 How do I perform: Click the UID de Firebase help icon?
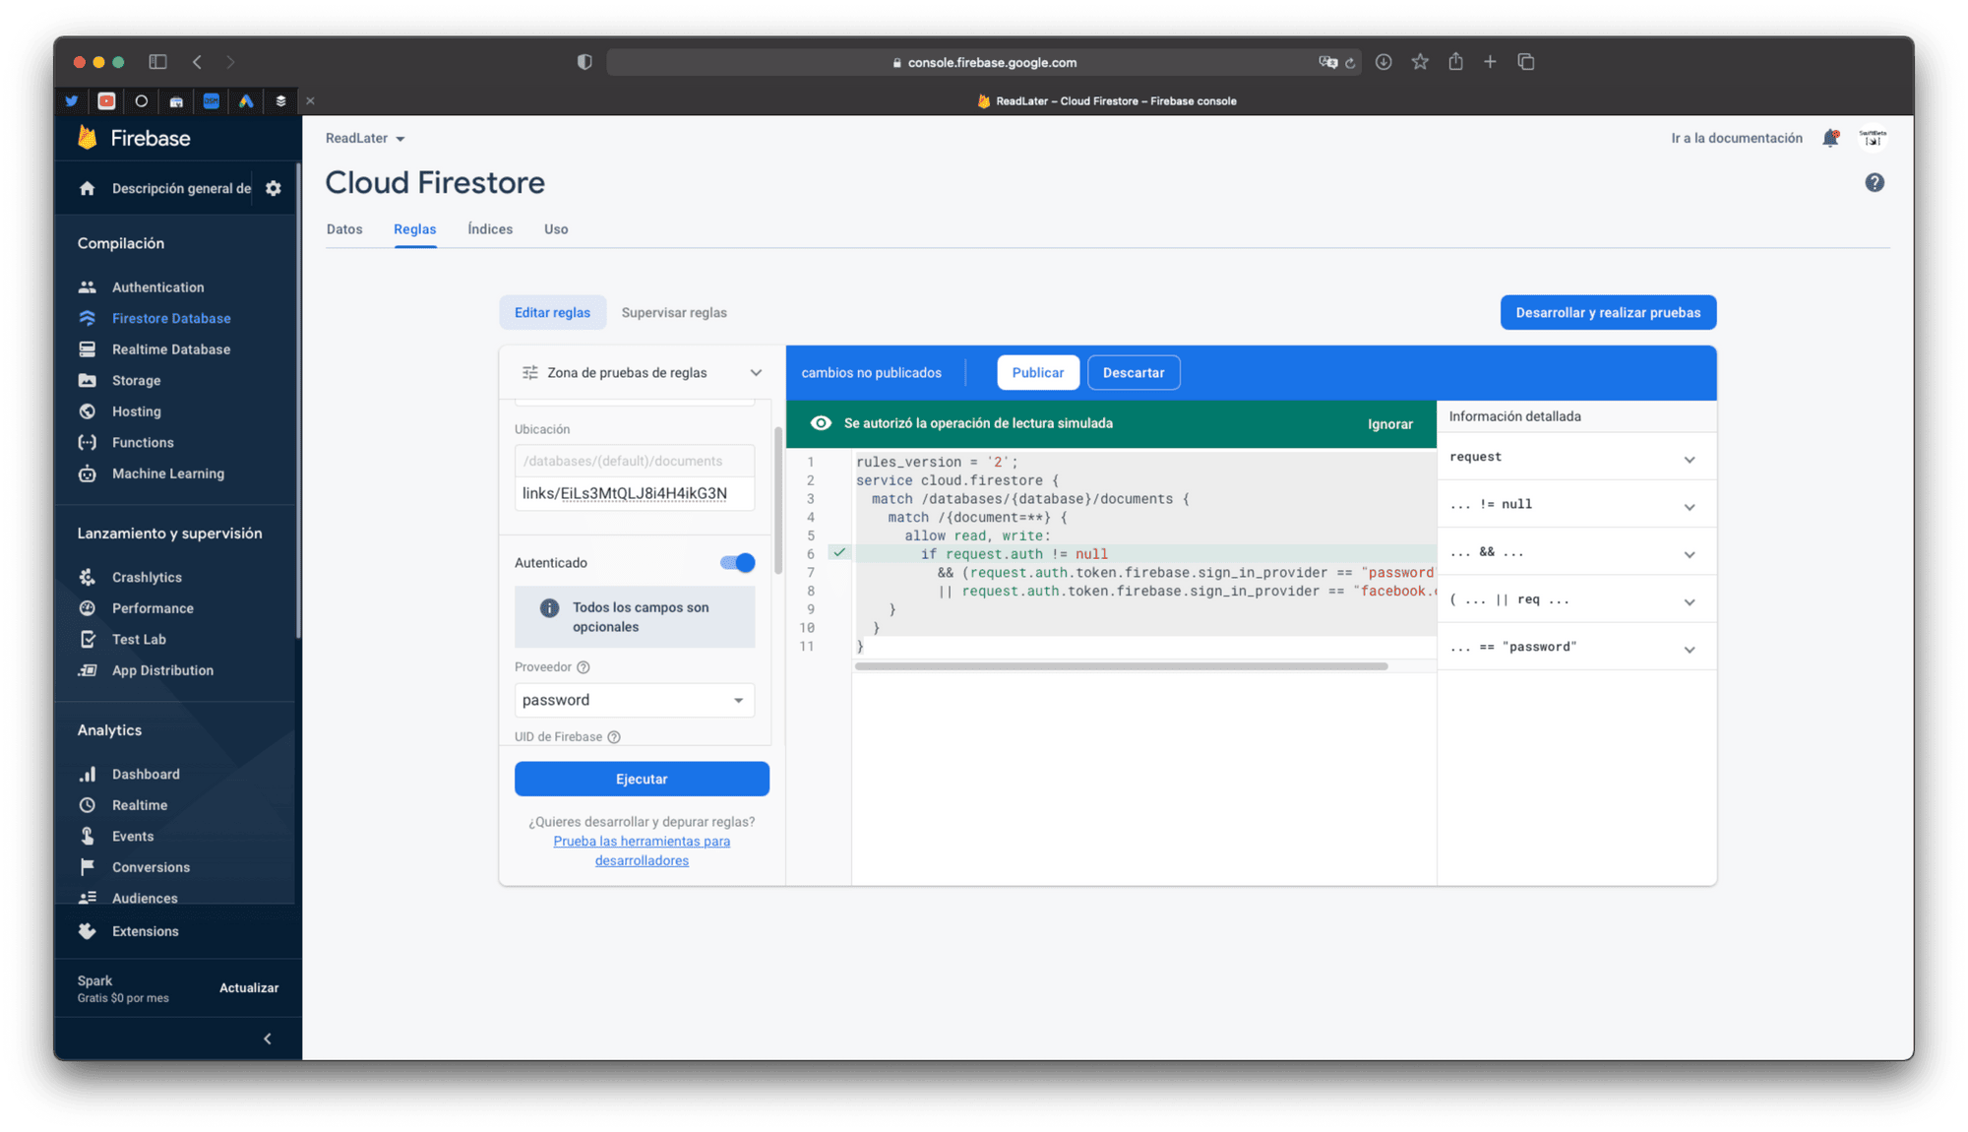pyautogui.click(x=614, y=737)
